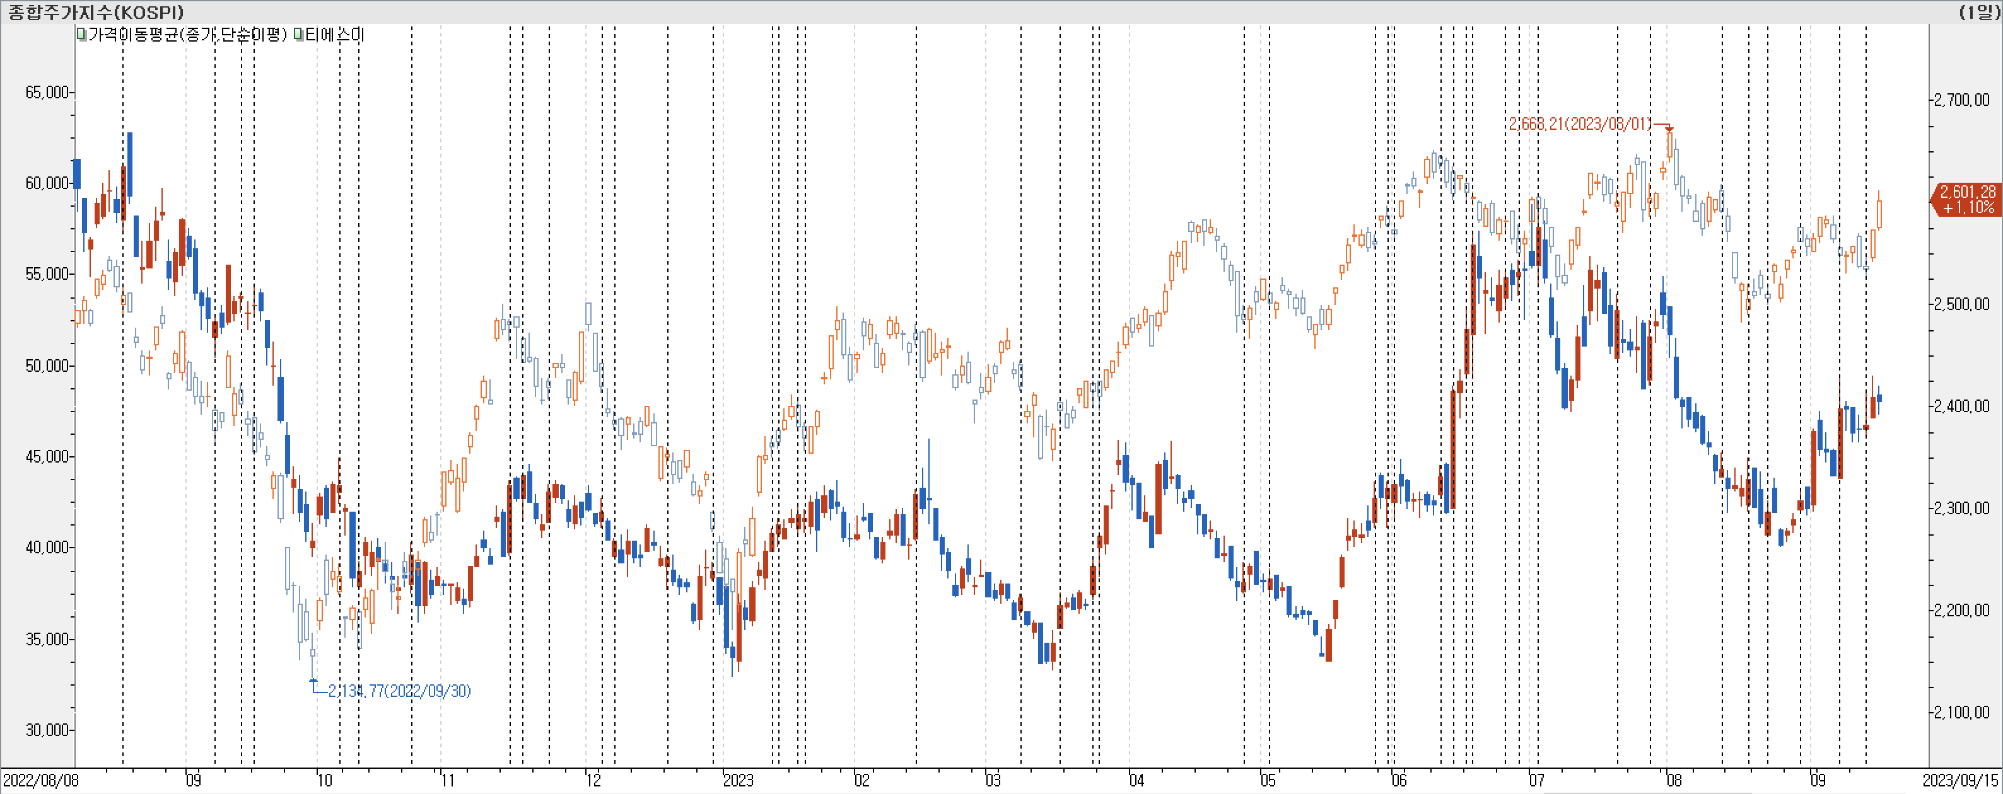2003x794 pixels.
Task: Click the 가격이동평균 legend color box
Action: coord(81,35)
